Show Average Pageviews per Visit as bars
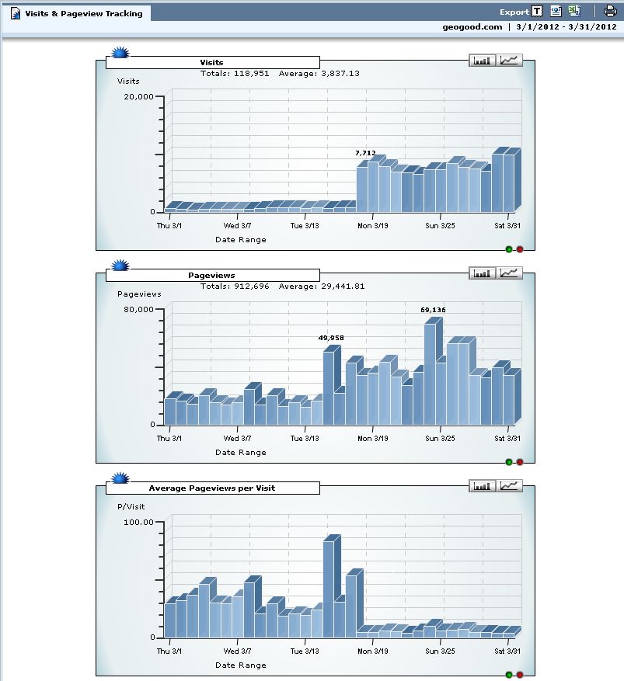This screenshot has height=681, width=624. point(483,485)
